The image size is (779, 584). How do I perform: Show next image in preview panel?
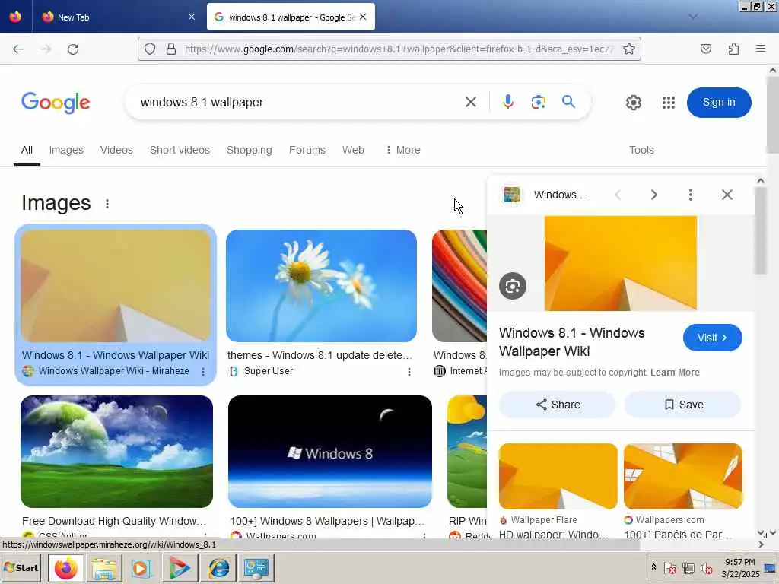click(653, 195)
